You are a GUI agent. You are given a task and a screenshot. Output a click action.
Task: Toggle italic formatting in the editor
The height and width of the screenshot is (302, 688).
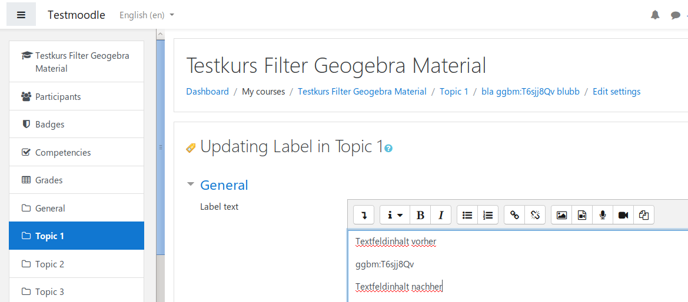coord(441,215)
